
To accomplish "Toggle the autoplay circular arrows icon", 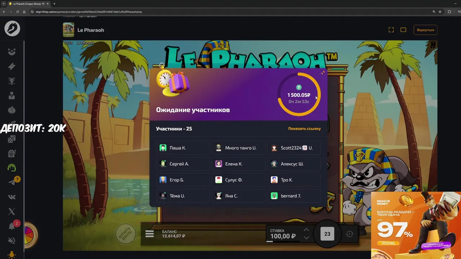I will click(x=349, y=234).
